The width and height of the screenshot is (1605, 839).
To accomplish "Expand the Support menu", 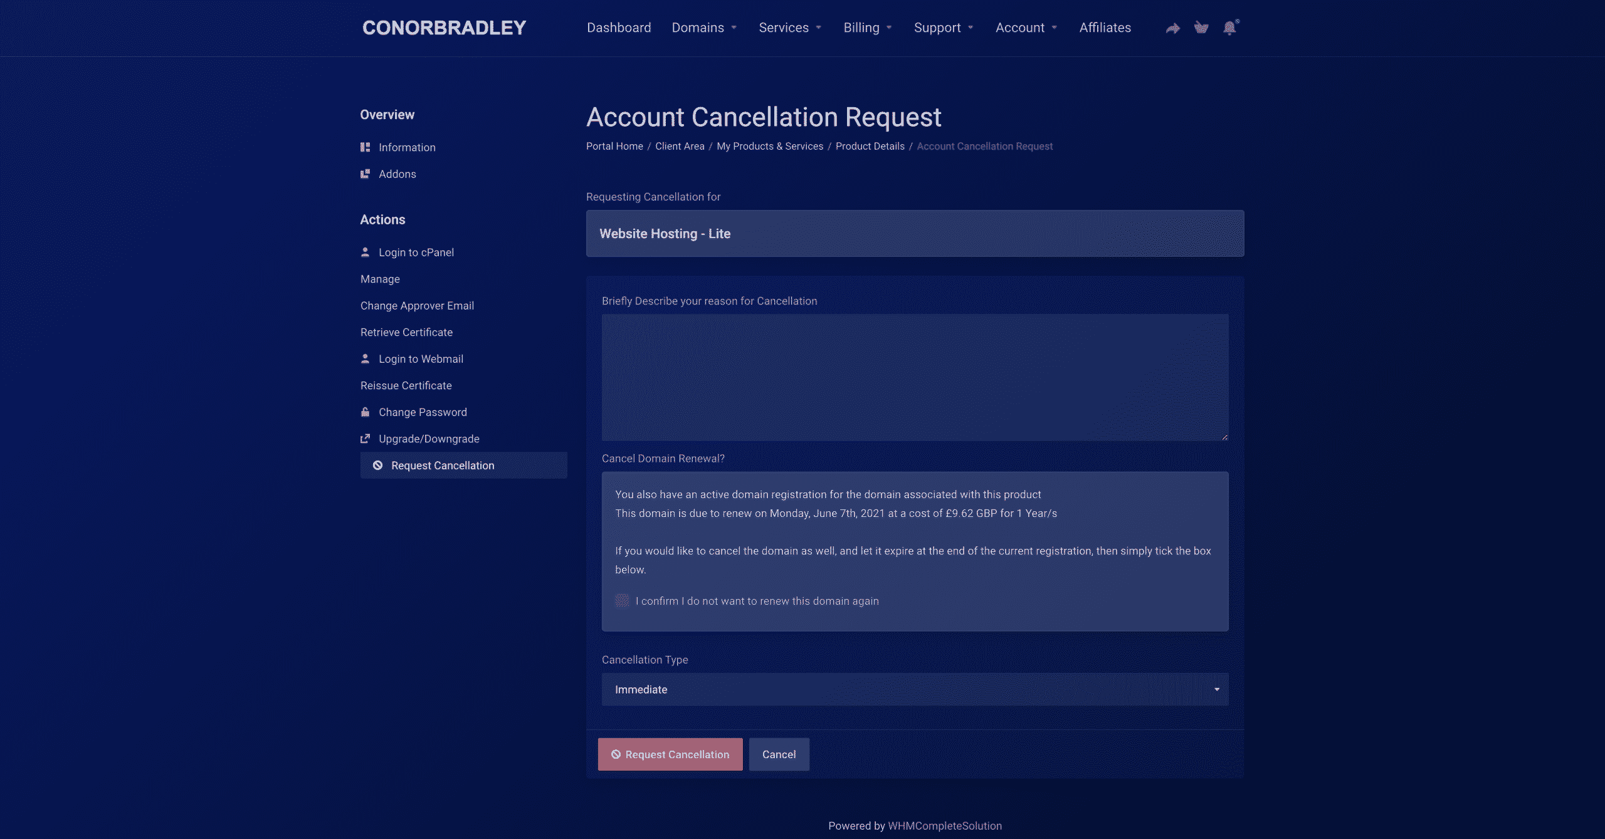I will (x=944, y=28).
